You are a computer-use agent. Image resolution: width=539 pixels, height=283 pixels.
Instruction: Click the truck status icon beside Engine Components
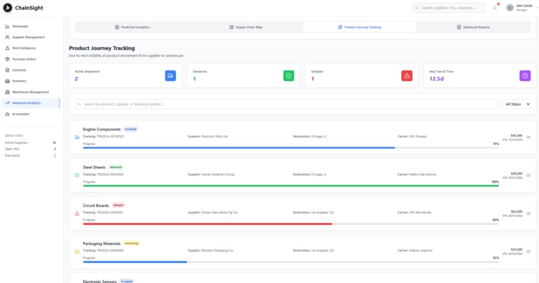point(77,137)
